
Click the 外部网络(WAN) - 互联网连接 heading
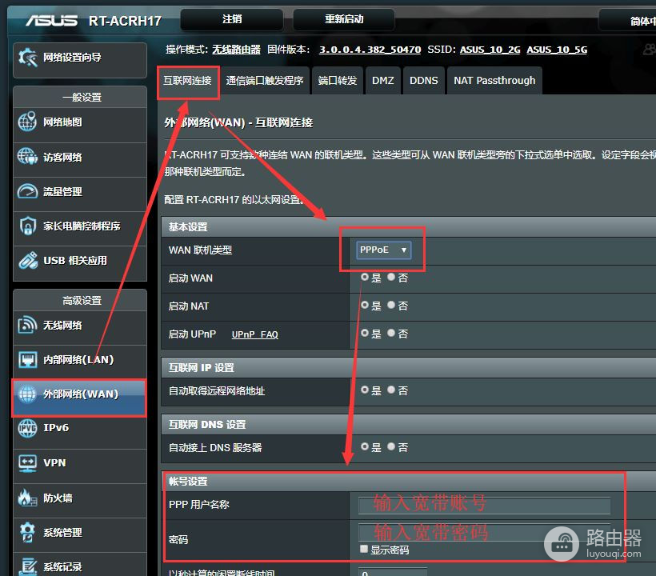pos(238,122)
